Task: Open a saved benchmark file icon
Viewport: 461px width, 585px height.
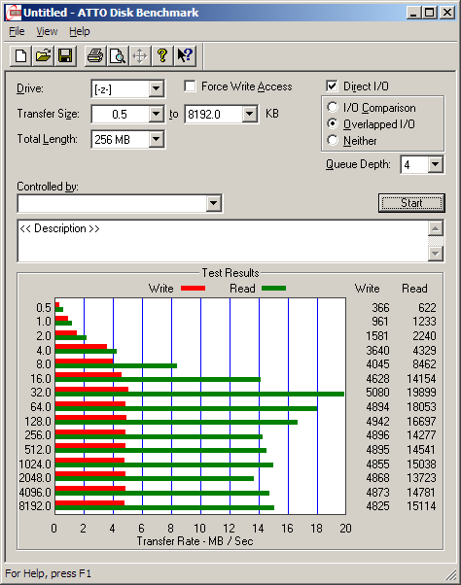Action: tap(43, 56)
